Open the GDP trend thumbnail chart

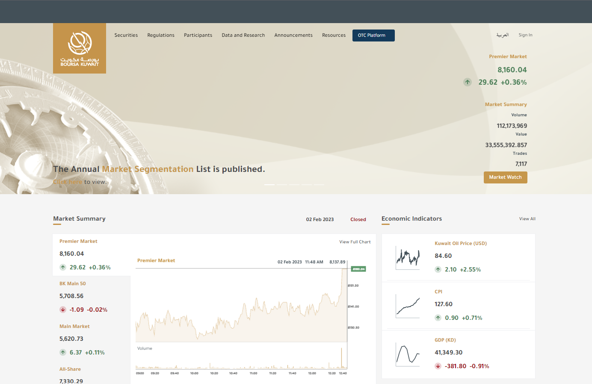coord(408,354)
